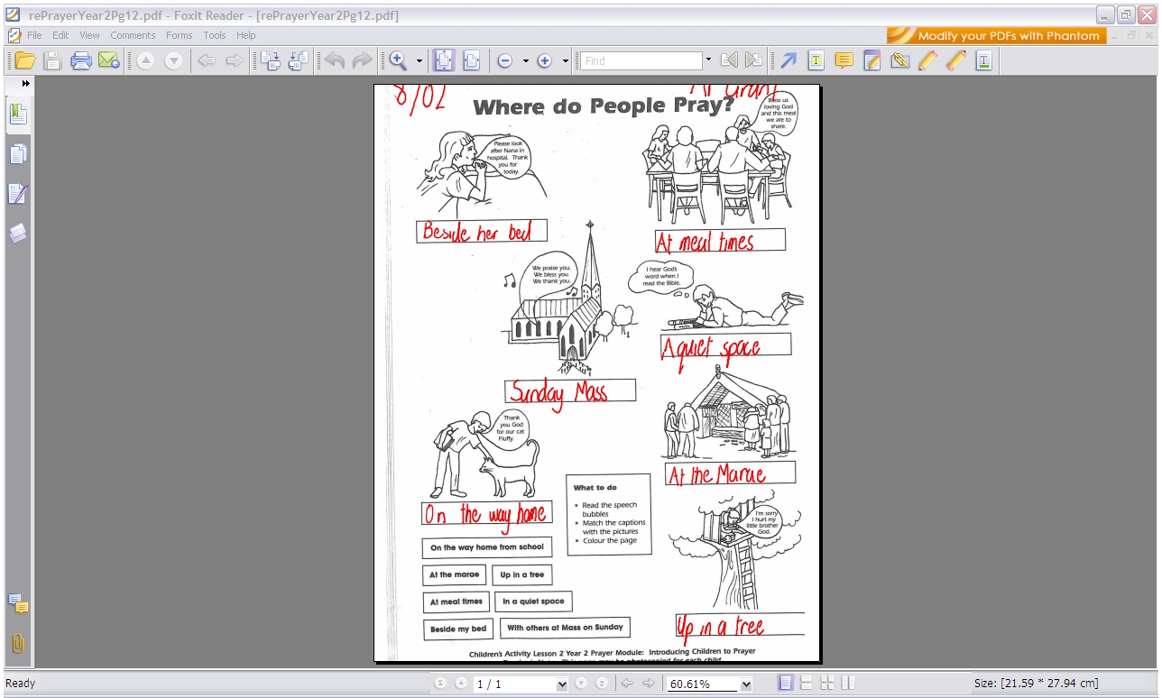1162x698 pixels.
Task: Open the Comments menu
Action: click(133, 35)
